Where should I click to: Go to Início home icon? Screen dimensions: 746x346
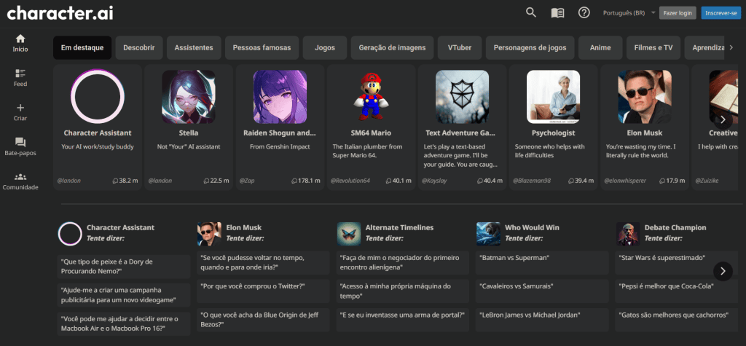point(20,39)
